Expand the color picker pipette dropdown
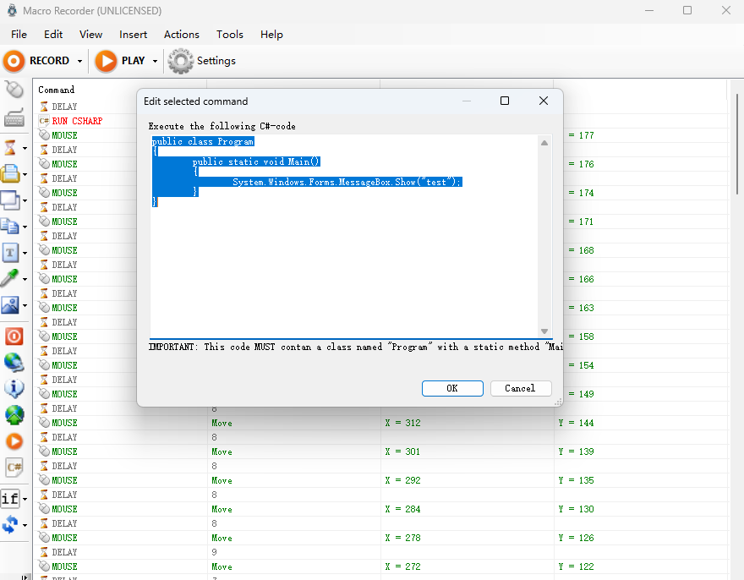 pos(25,278)
